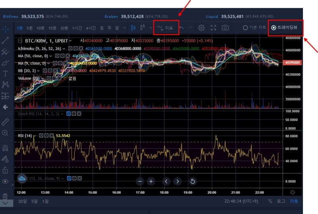This screenshot has height=214, width=318.
Task: Switch to the 5분 timeframe
Action: pos(29,28)
